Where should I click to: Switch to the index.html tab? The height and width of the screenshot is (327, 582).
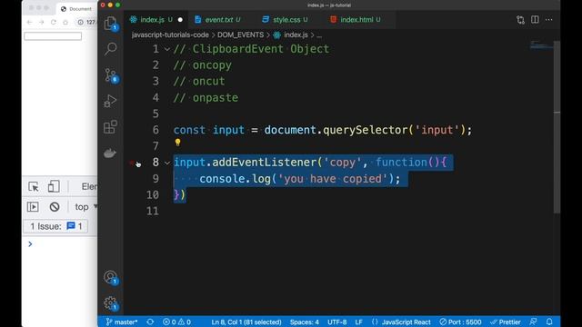point(356,20)
